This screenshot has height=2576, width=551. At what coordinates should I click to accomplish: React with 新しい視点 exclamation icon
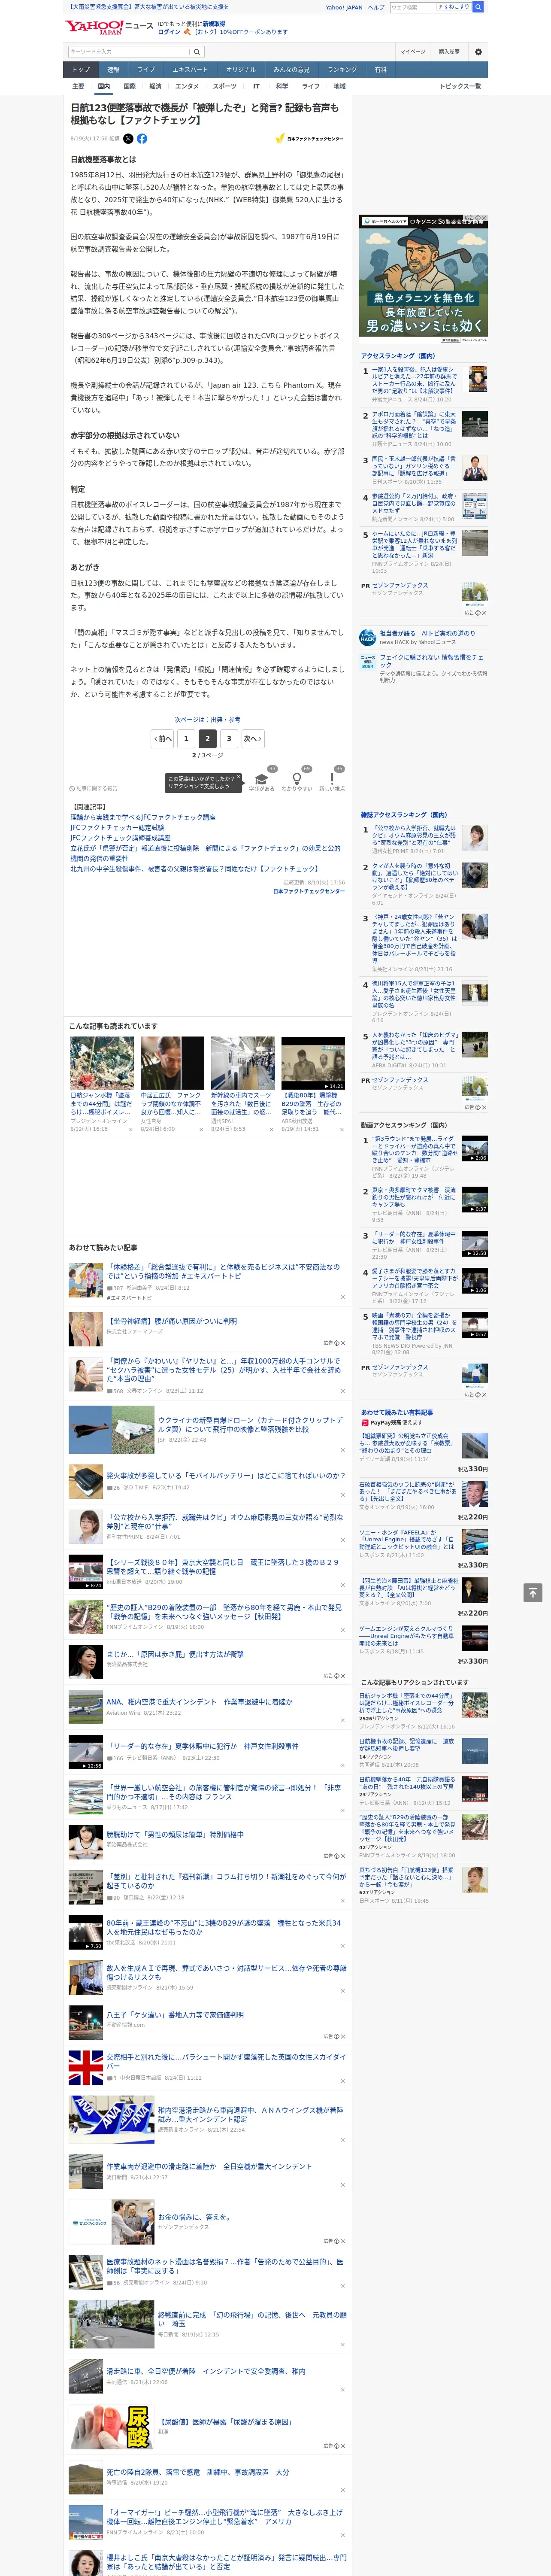(x=332, y=779)
